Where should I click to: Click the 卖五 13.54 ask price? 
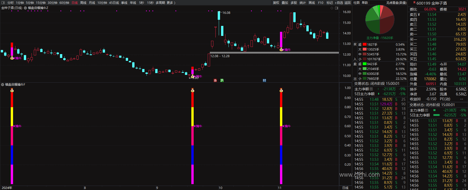pos(432,15)
